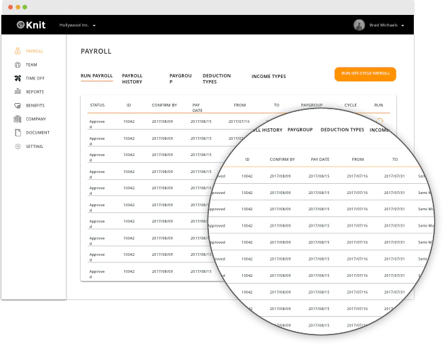Image resolution: width=443 pixels, height=344 pixels.
Task: Switch to the Deduction Types tab
Action: click(216, 79)
